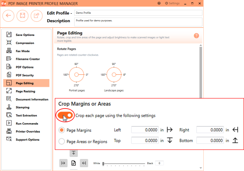Select Page Areas or Regions radio button
The width and height of the screenshot is (244, 171).
(x=62, y=142)
